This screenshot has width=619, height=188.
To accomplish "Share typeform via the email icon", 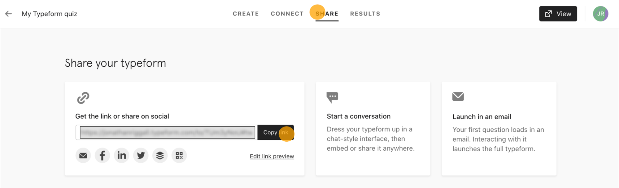I will tap(83, 155).
